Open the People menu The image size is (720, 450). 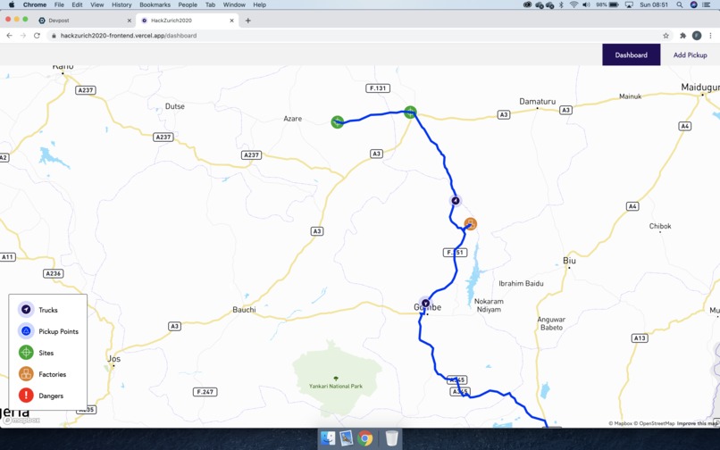(188, 4)
